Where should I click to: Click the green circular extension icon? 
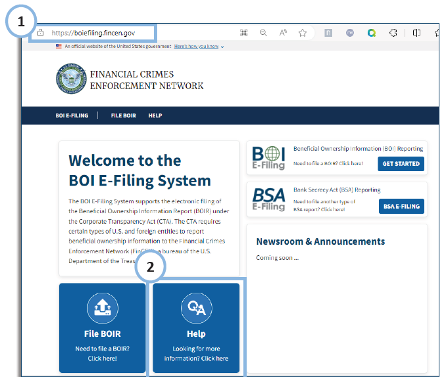(x=372, y=33)
